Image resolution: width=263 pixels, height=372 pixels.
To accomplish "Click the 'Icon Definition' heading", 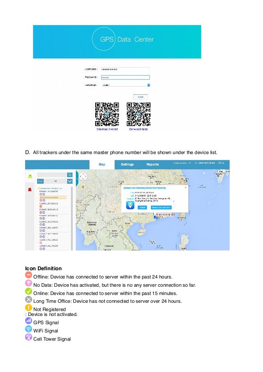I will pos(43,269).
